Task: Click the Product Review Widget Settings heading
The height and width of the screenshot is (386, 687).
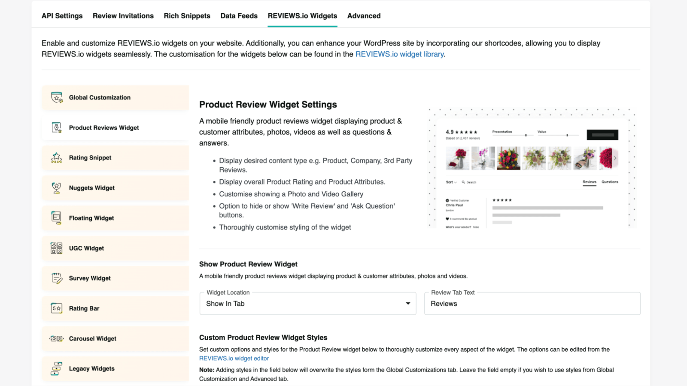Action: pyautogui.click(x=268, y=105)
